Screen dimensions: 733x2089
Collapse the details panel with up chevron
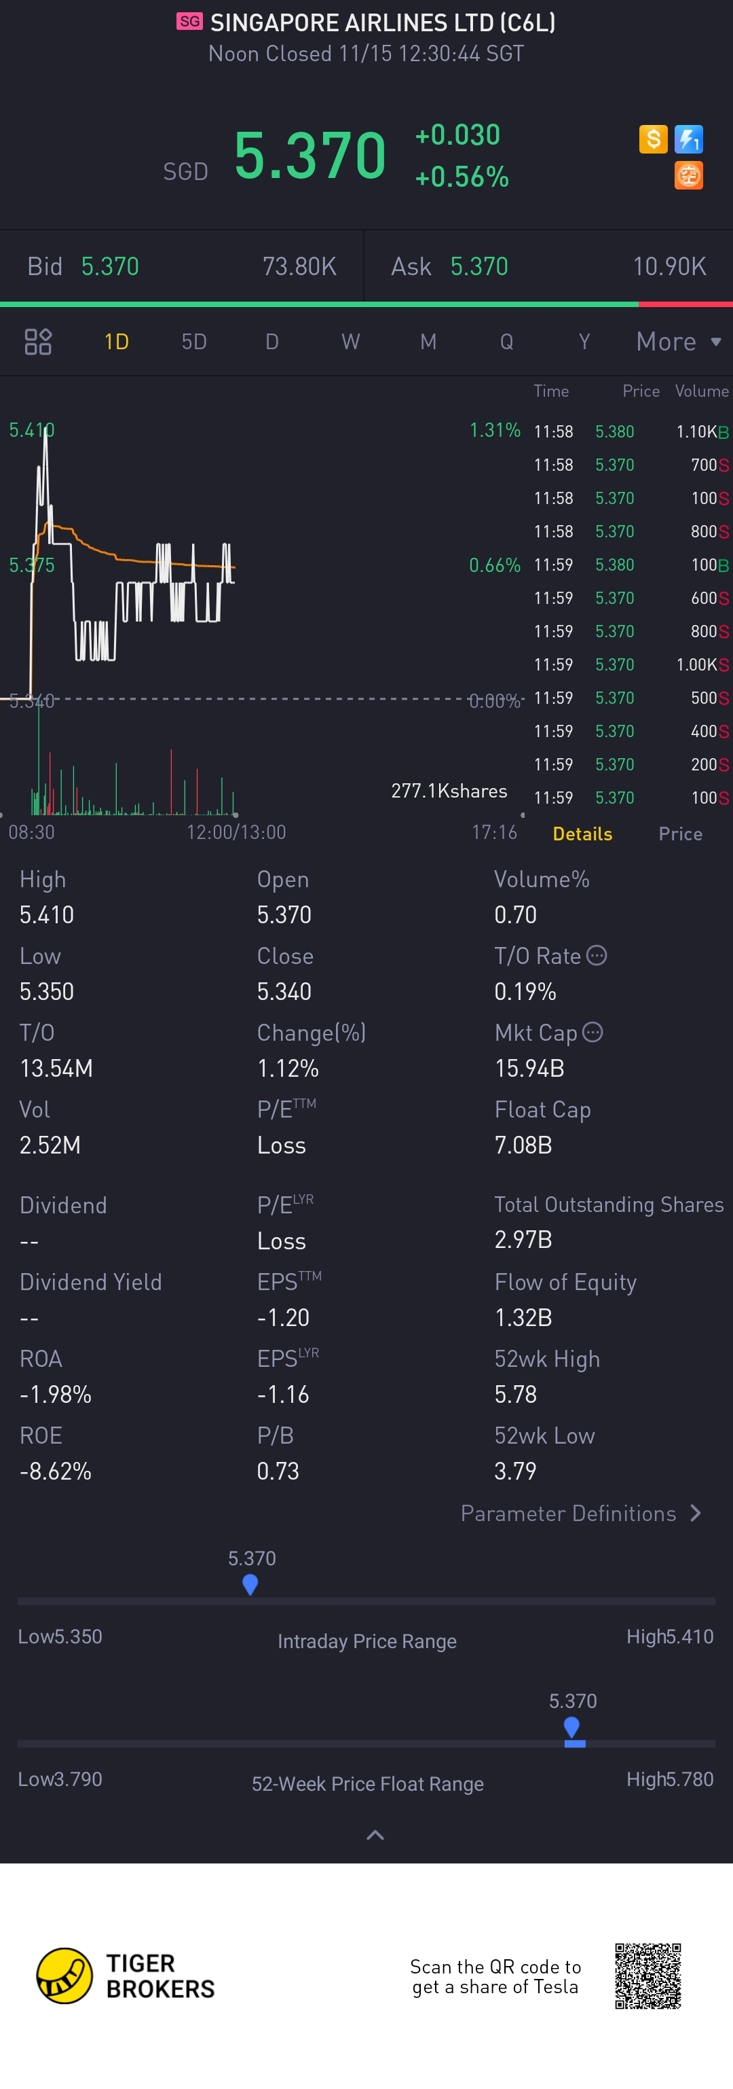(x=375, y=1834)
